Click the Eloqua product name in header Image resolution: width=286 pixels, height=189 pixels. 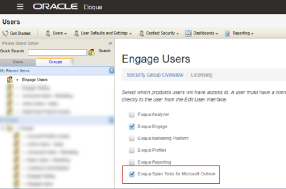93,7
